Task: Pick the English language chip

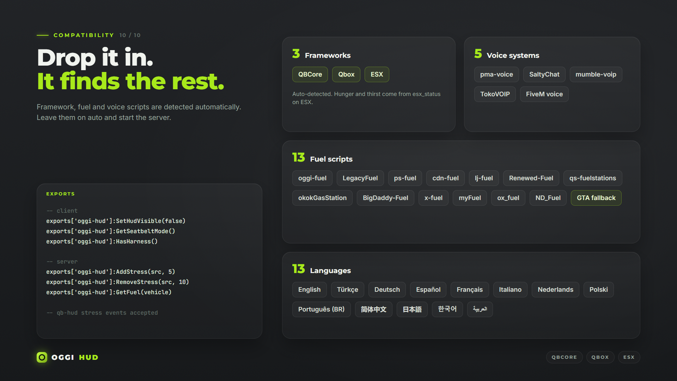Action: 309,290
